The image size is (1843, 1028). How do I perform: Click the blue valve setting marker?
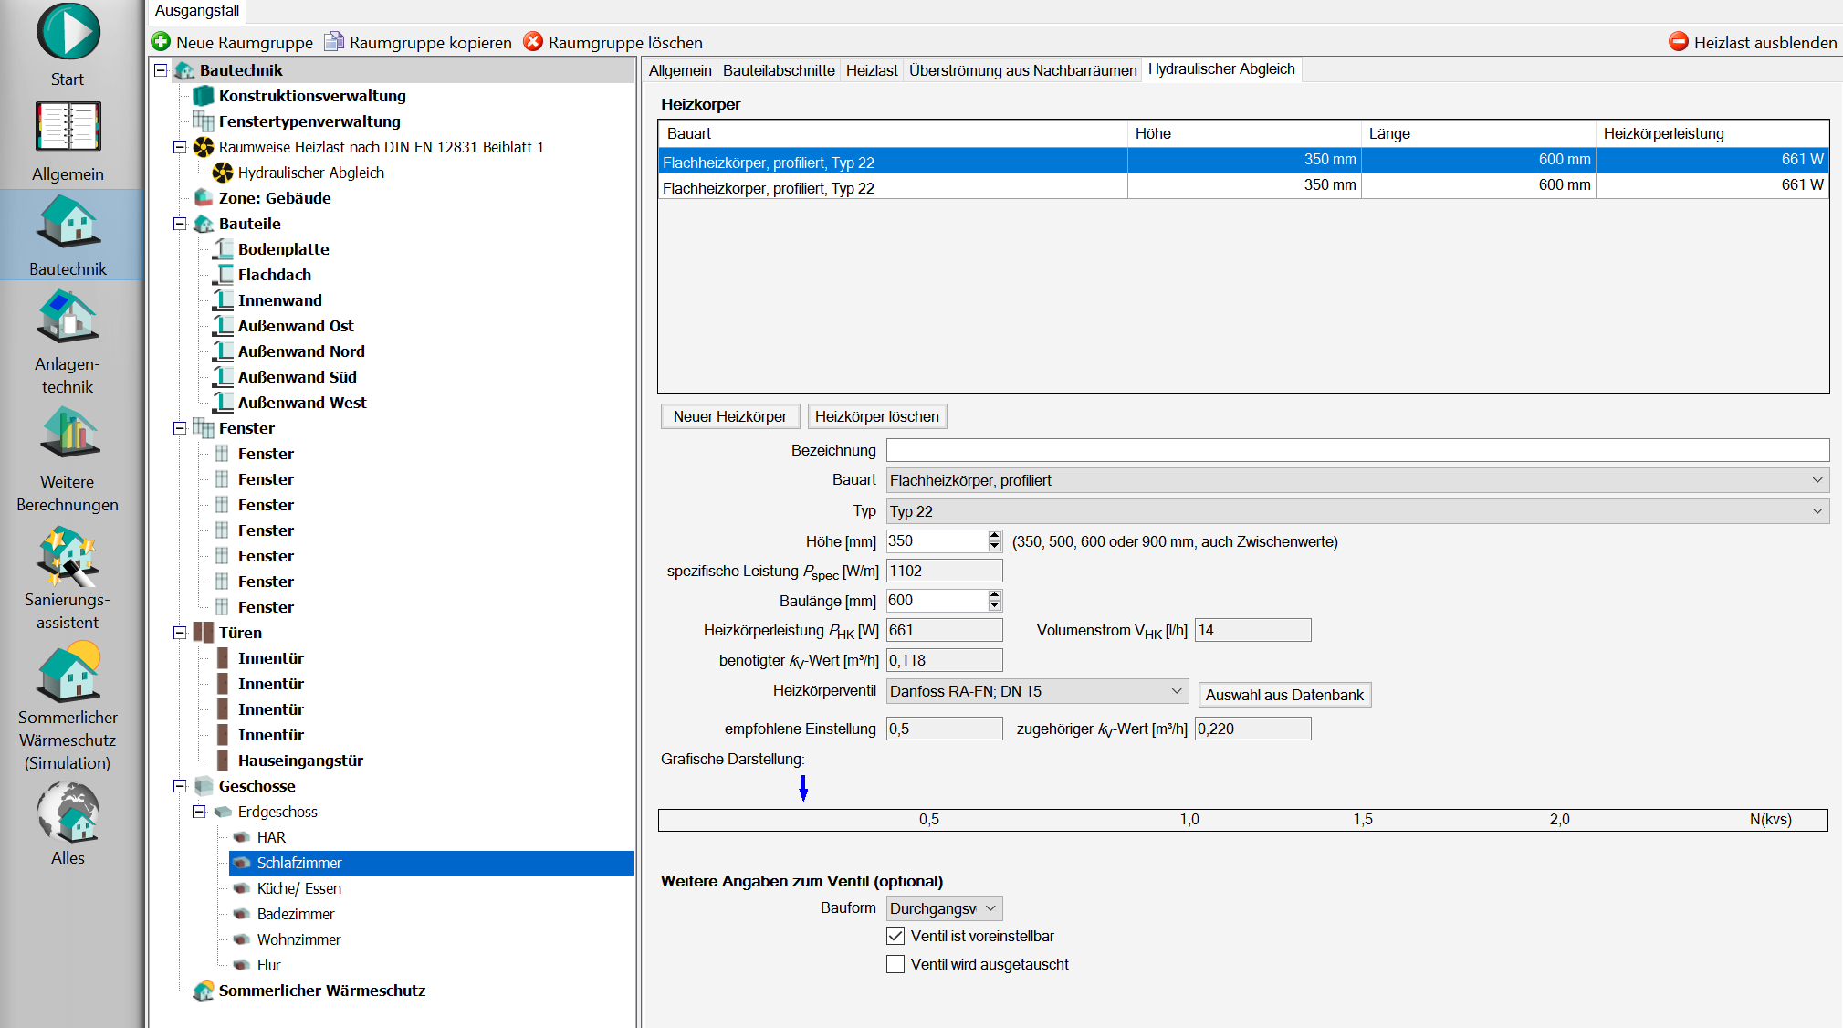803,788
